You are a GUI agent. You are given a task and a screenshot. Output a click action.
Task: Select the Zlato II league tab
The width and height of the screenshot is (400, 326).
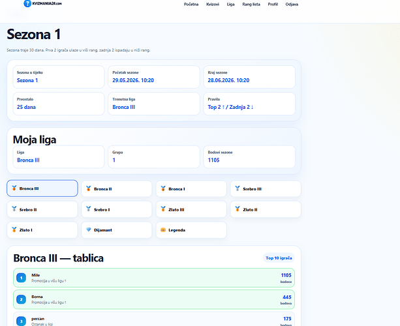(266, 209)
